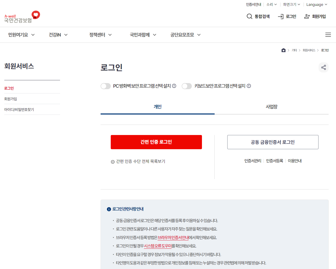This screenshot has width=336, height=269.
Task: Click the 통합검색 search icon
Action: tap(250, 16)
